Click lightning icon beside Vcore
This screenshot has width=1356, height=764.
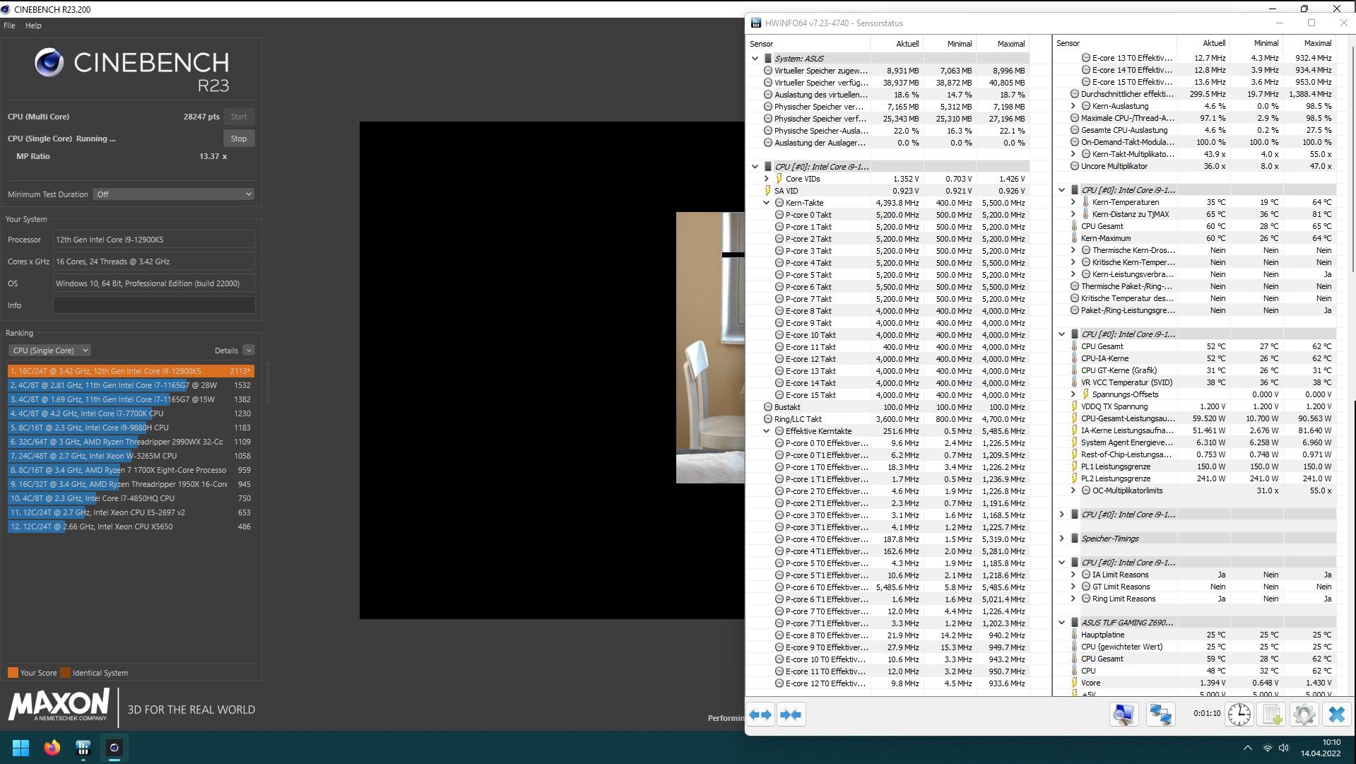[x=1074, y=683]
